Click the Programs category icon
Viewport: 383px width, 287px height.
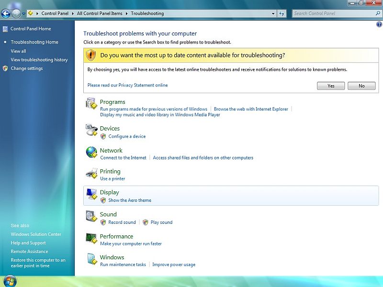pyautogui.click(x=91, y=103)
